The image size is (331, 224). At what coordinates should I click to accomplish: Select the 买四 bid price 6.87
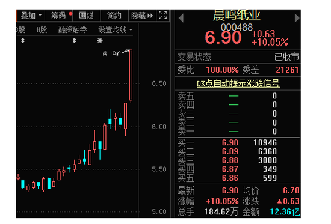[x=230, y=169]
